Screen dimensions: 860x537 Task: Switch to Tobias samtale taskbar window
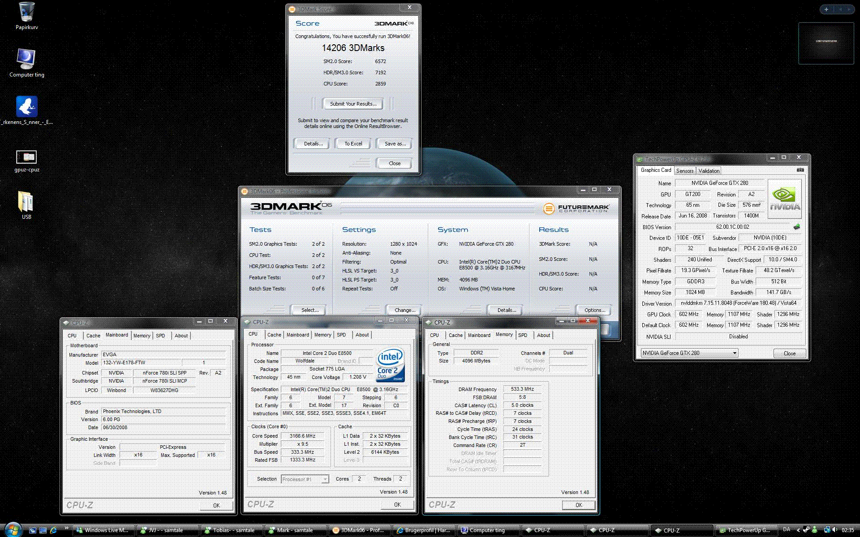pyautogui.click(x=232, y=530)
